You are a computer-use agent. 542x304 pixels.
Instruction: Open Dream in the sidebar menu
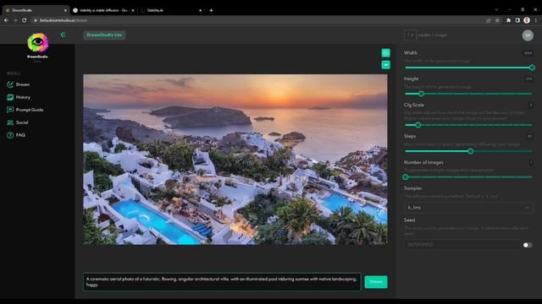point(23,84)
